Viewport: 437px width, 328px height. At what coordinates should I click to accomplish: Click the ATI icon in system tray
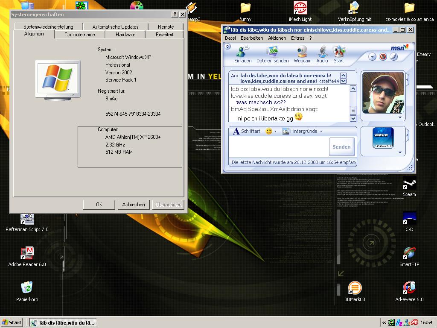[x=414, y=322]
